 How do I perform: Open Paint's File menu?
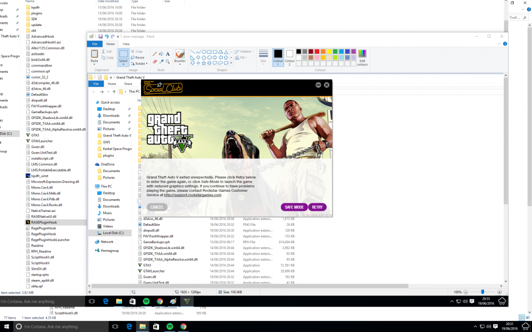pyautogui.click(x=95, y=44)
